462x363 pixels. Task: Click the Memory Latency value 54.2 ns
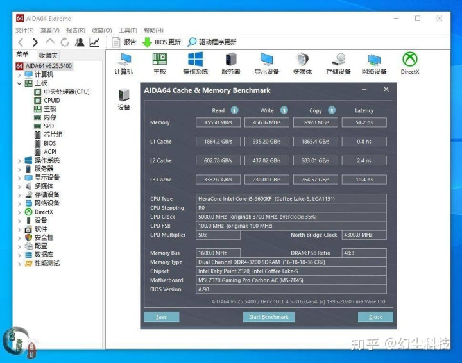[x=364, y=122]
